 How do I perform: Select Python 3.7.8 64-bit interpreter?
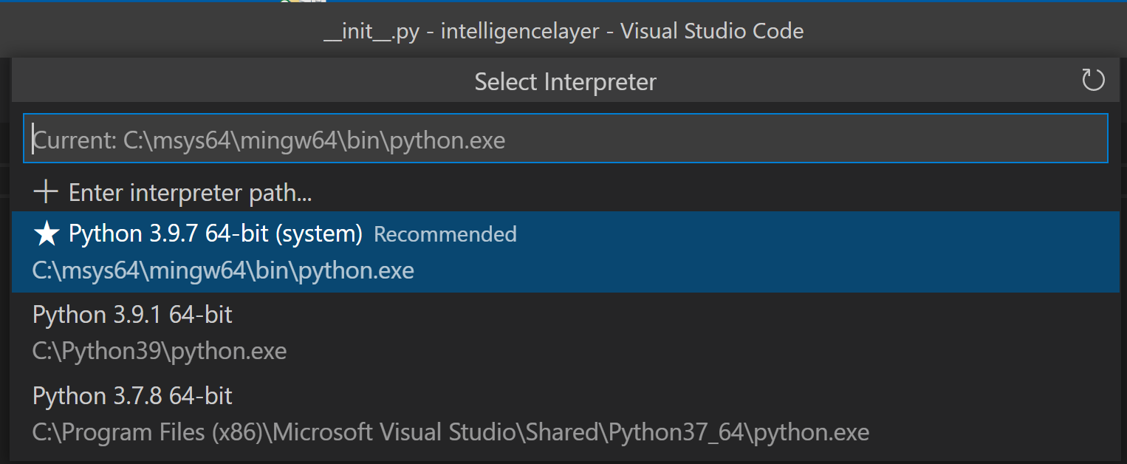click(566, 414)
